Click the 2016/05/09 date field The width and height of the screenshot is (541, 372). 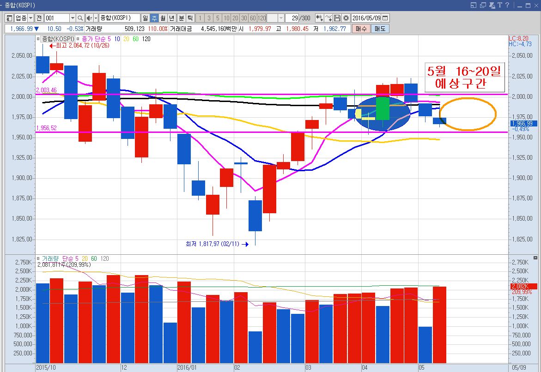point(366,18)
